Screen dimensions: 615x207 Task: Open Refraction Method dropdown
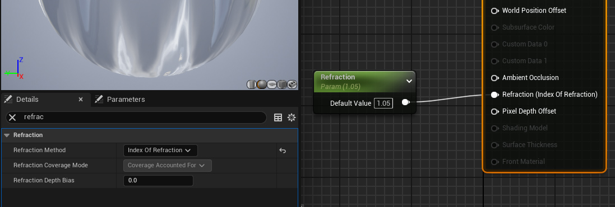(160, 150)
